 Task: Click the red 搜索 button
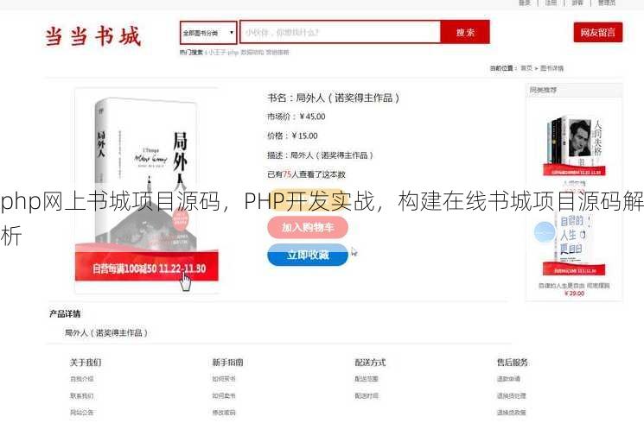coord(465,32)
